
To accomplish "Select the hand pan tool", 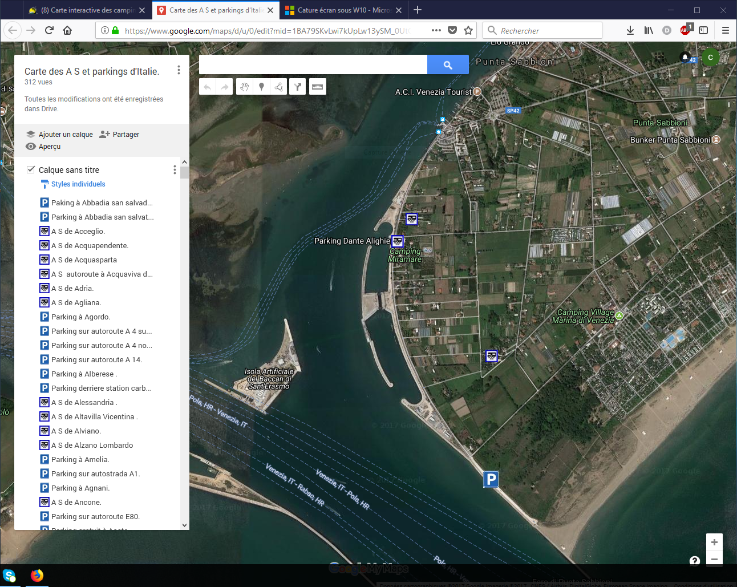I will 244,87.
